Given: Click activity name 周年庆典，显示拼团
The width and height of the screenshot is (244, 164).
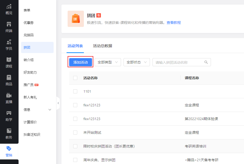Looking at the screenshot, I should coord(99,160).
